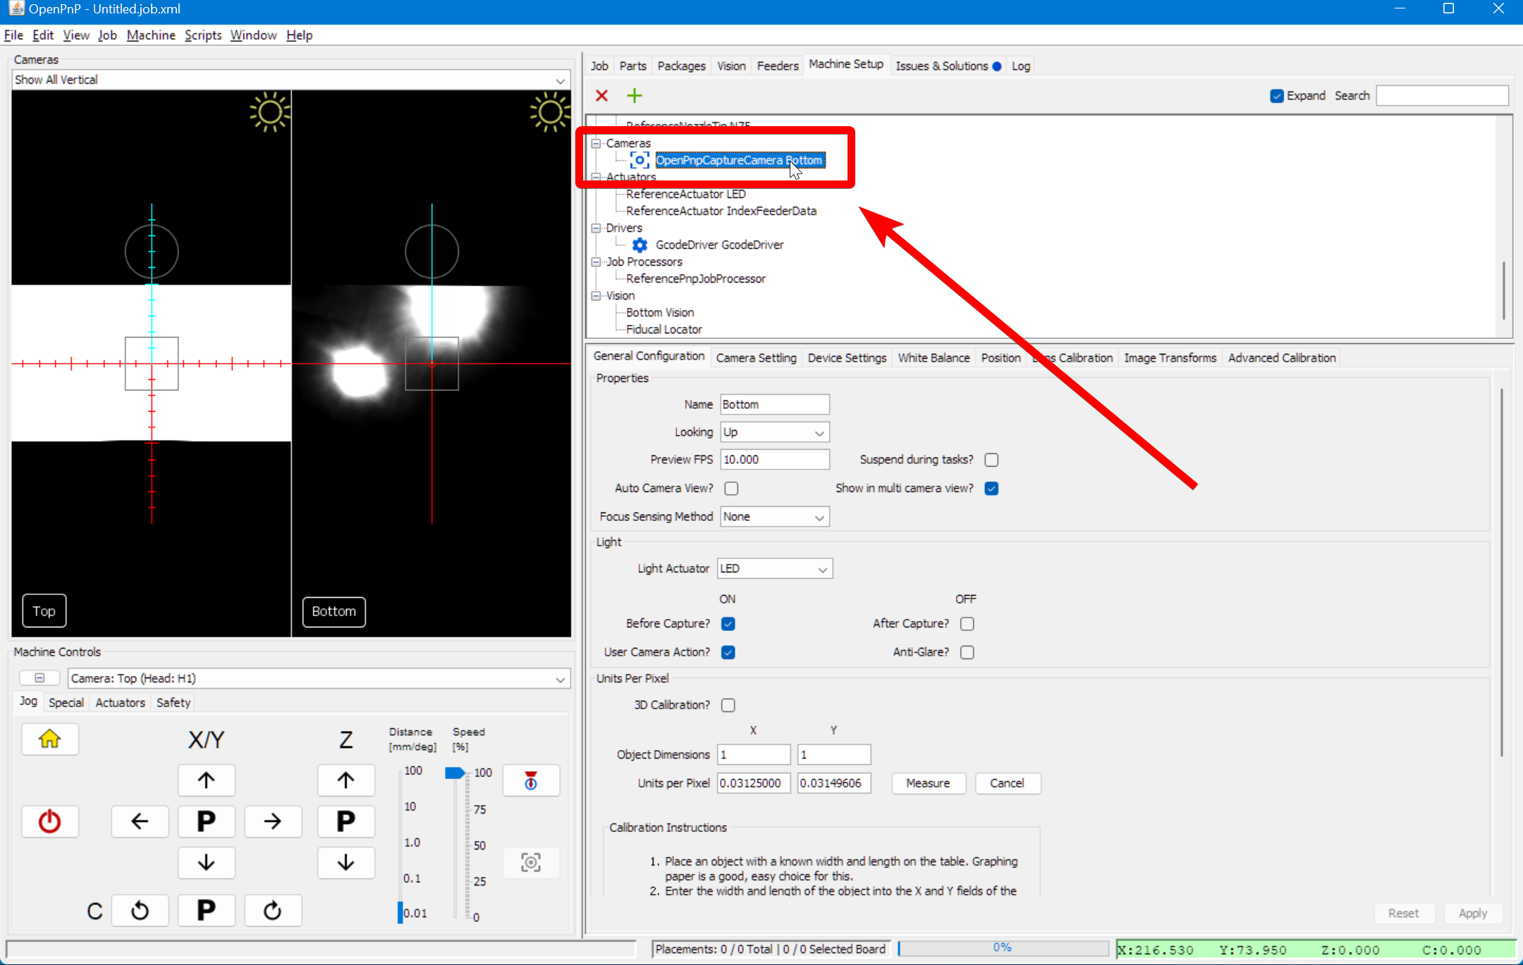The width and height of the screenshot is (1523, 965).
Task: Click the sun brightness icon on Top camera view
Action: point(269,112)
